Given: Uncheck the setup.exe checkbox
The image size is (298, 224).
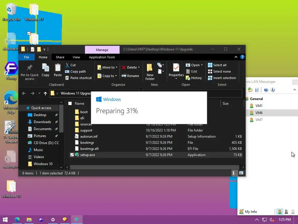Looking at the screenshot, I should click(x=72, y=155).
